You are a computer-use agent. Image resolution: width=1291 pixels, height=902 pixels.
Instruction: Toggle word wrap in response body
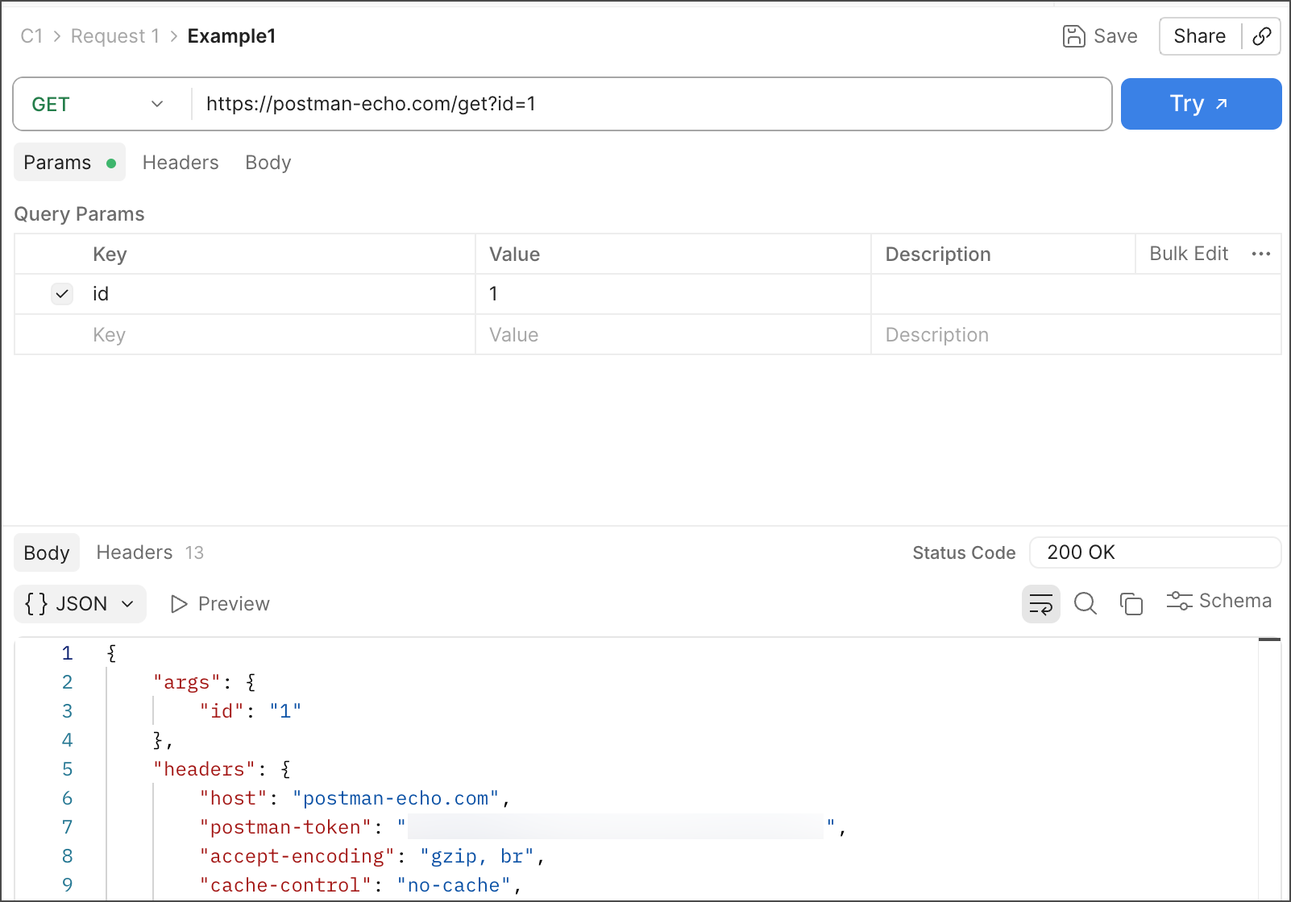coord(1040,604)
